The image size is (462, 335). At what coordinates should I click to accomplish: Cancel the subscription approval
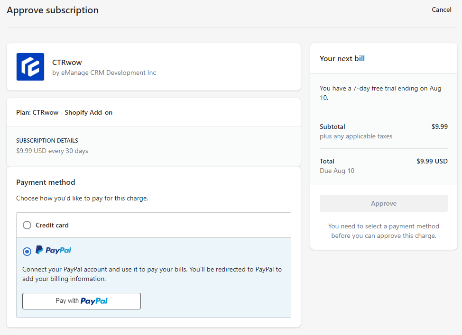[x=442, y=10]
